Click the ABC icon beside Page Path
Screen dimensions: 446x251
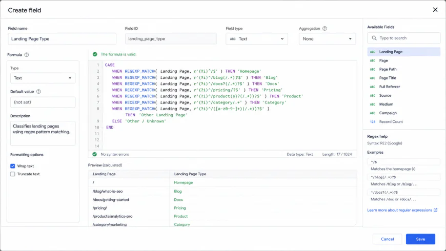tap(373, 69)
